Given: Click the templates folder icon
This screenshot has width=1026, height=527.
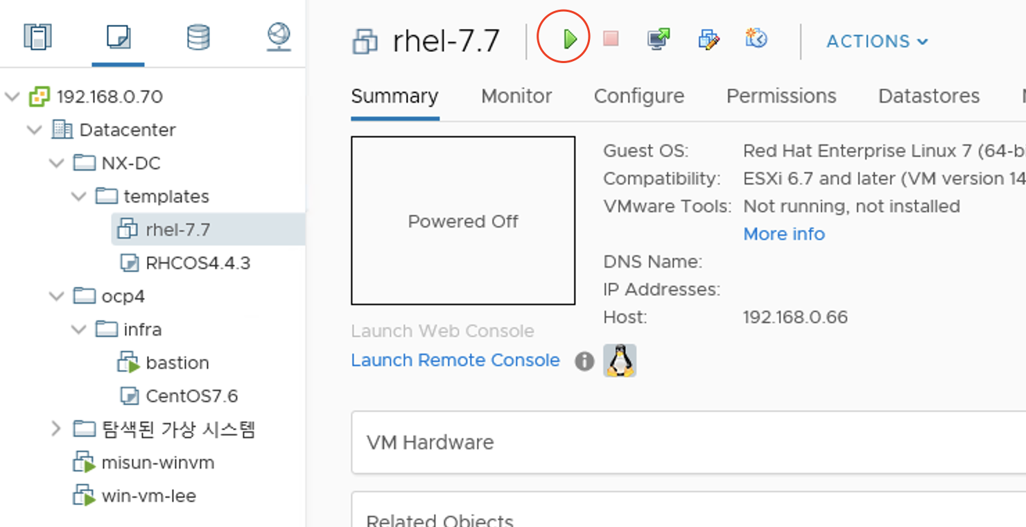Looking at the screenshot, I should point(107,196).
